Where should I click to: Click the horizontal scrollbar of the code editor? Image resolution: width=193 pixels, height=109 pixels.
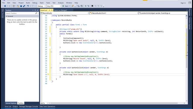point(114,103)
